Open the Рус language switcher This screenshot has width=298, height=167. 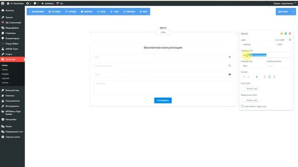(60, 3)
